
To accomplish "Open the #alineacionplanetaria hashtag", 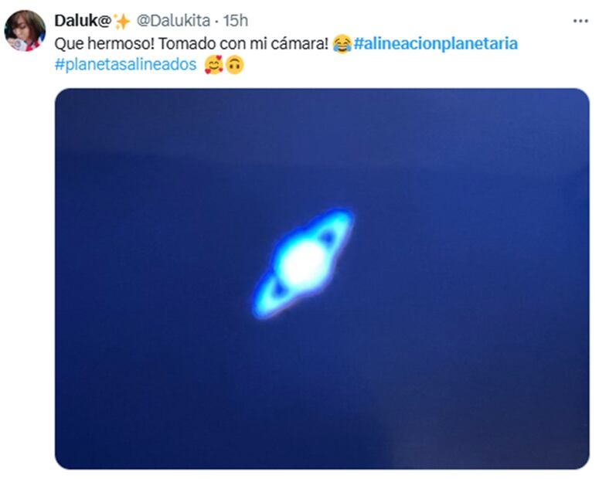I will point(435,43).
